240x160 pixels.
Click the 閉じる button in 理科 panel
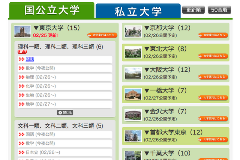click(x=65, y=113)
